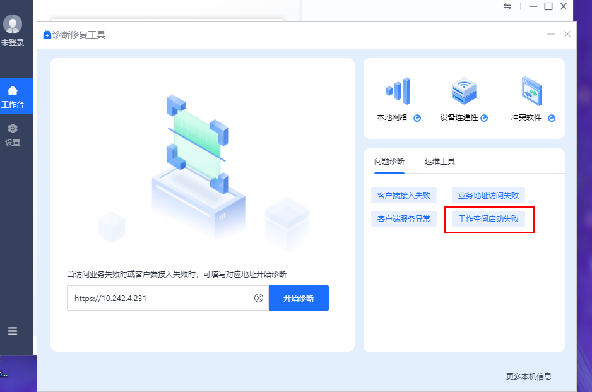Open the 工作台 sidebar section
Viewport: 592px width, 392px height.
click(x=13, y=97)
